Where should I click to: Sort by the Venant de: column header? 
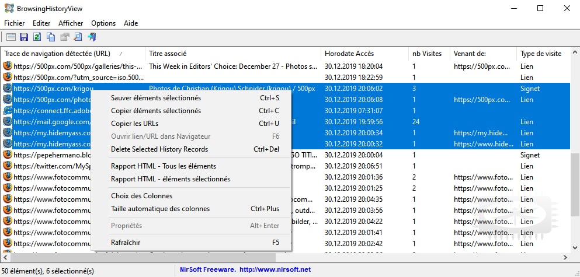coord(484,54)
